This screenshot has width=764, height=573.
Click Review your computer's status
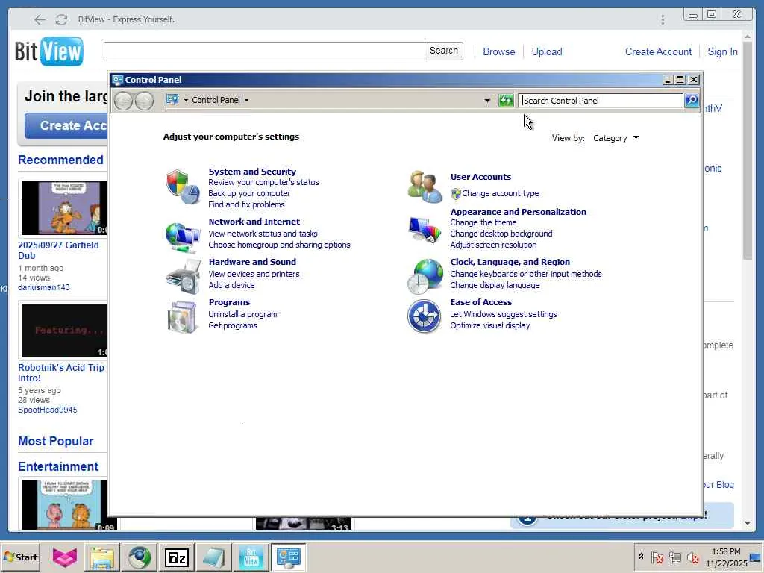(263, 182)
